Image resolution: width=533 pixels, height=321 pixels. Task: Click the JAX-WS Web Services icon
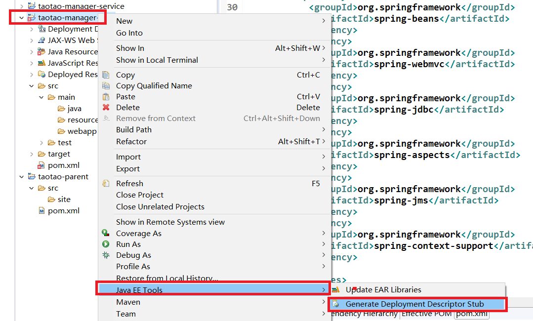[x=41, y=40]
